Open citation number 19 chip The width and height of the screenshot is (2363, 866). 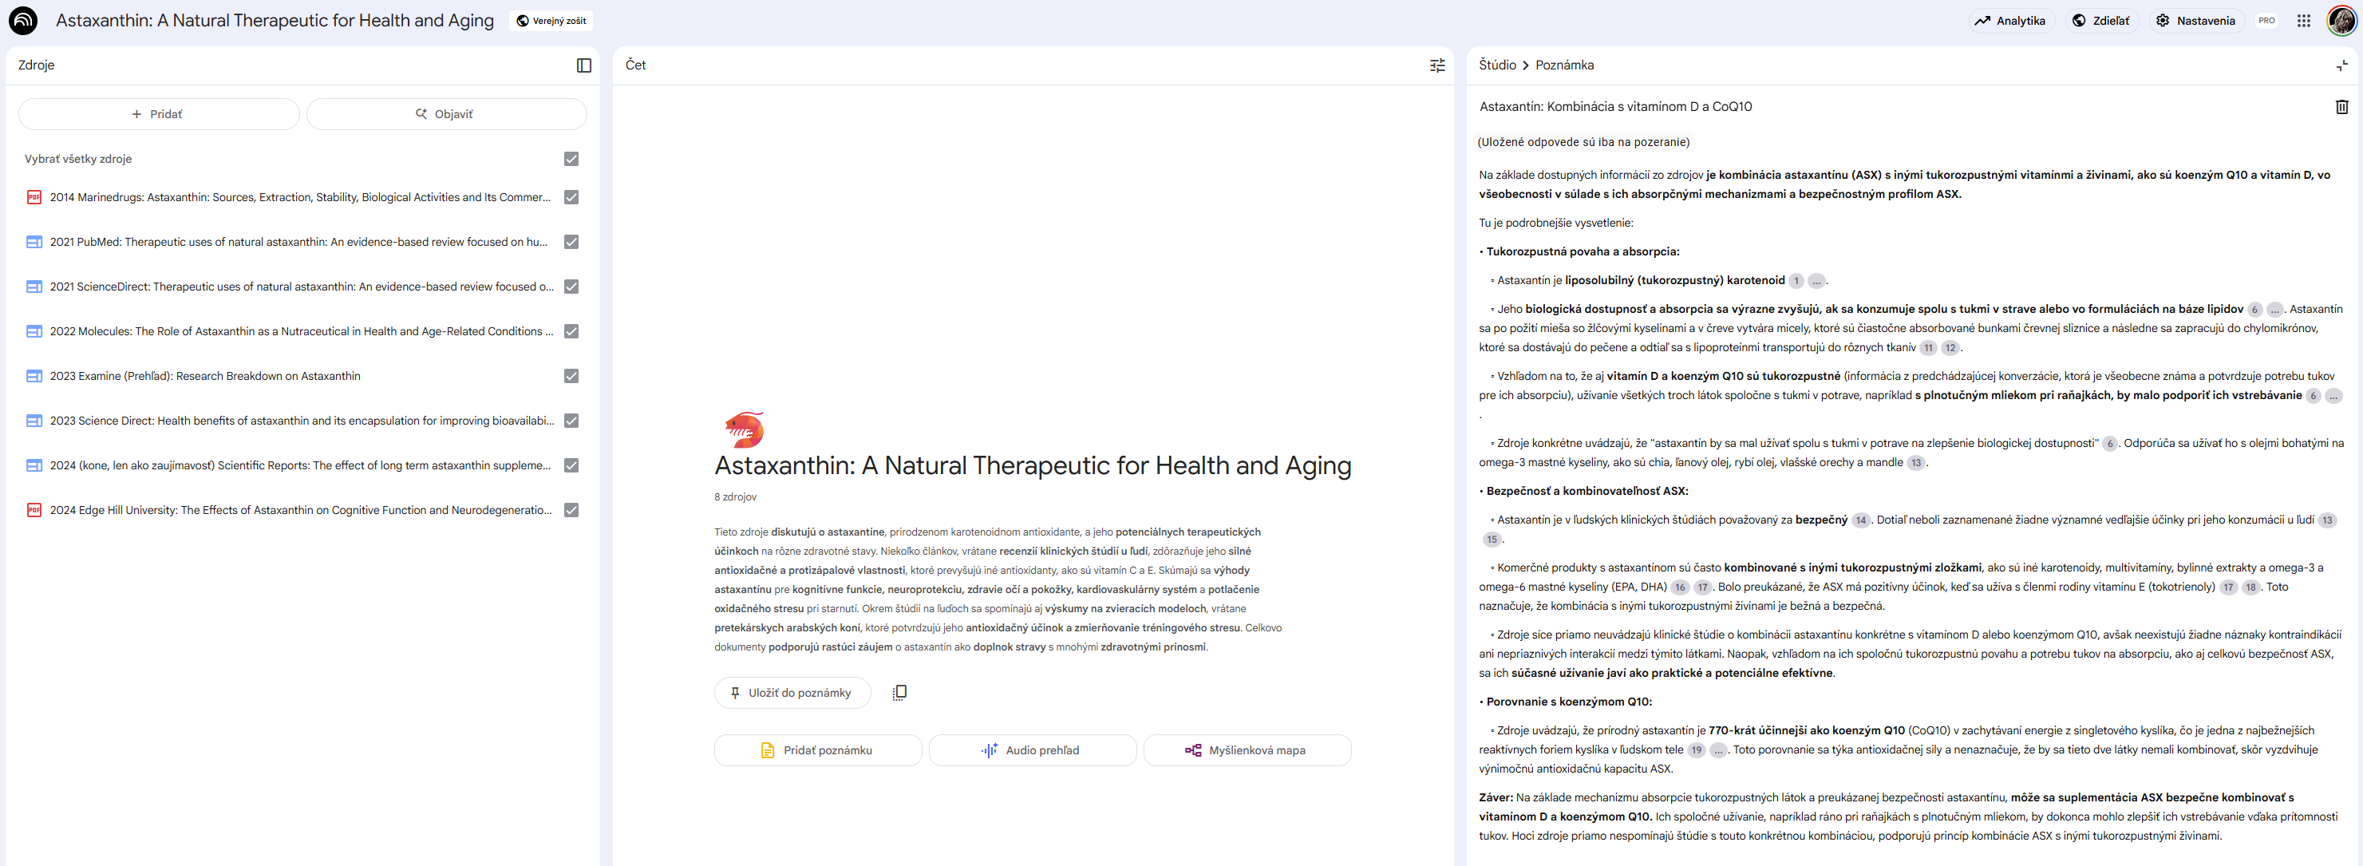click(x=1696, y=750)
